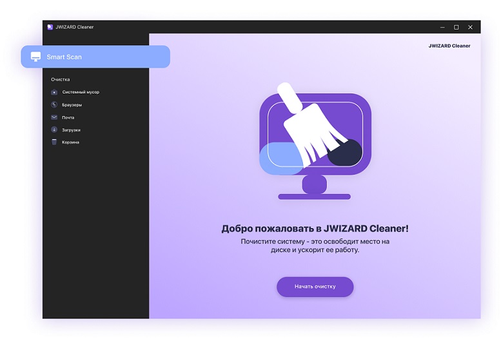Click the JWIZARD Cleaner label in content header
501x339 pixels.
[x=449, y=46]
